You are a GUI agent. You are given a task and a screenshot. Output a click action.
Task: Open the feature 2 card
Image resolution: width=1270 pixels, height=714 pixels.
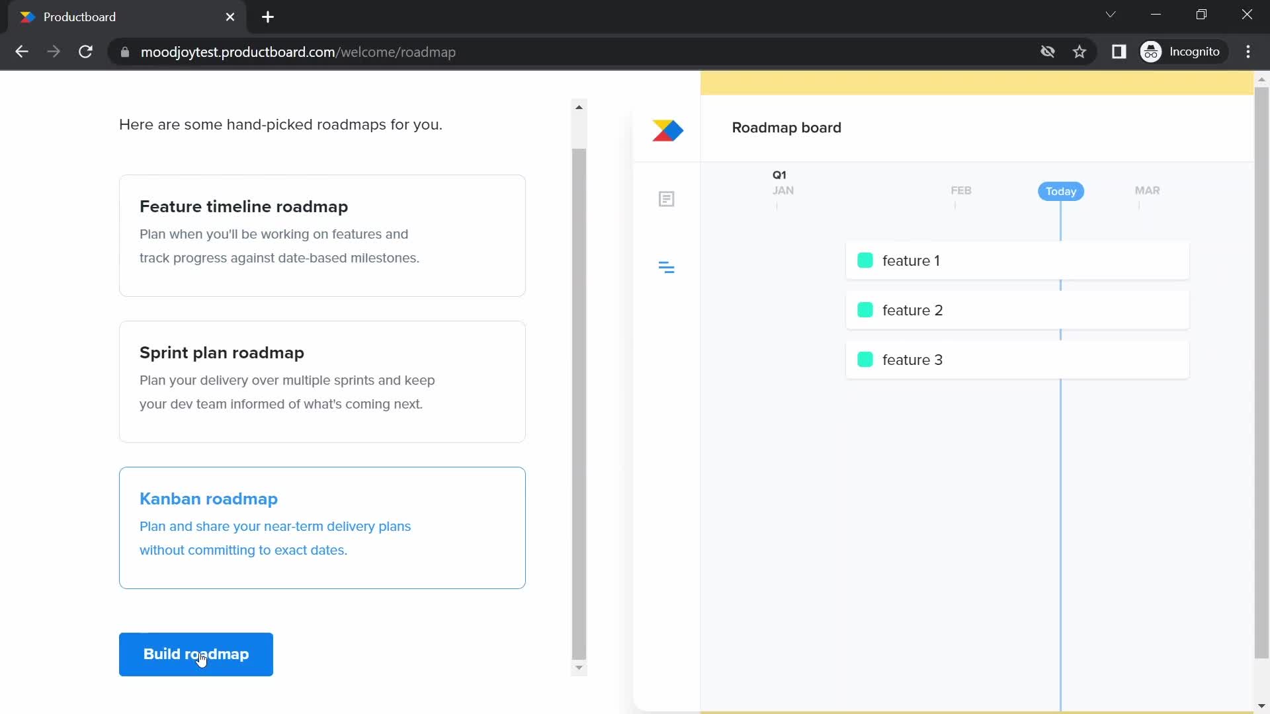[1017, 310]
